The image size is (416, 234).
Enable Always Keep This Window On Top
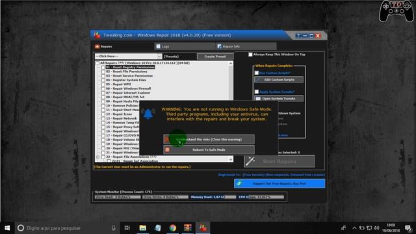(x=250, y=55)
